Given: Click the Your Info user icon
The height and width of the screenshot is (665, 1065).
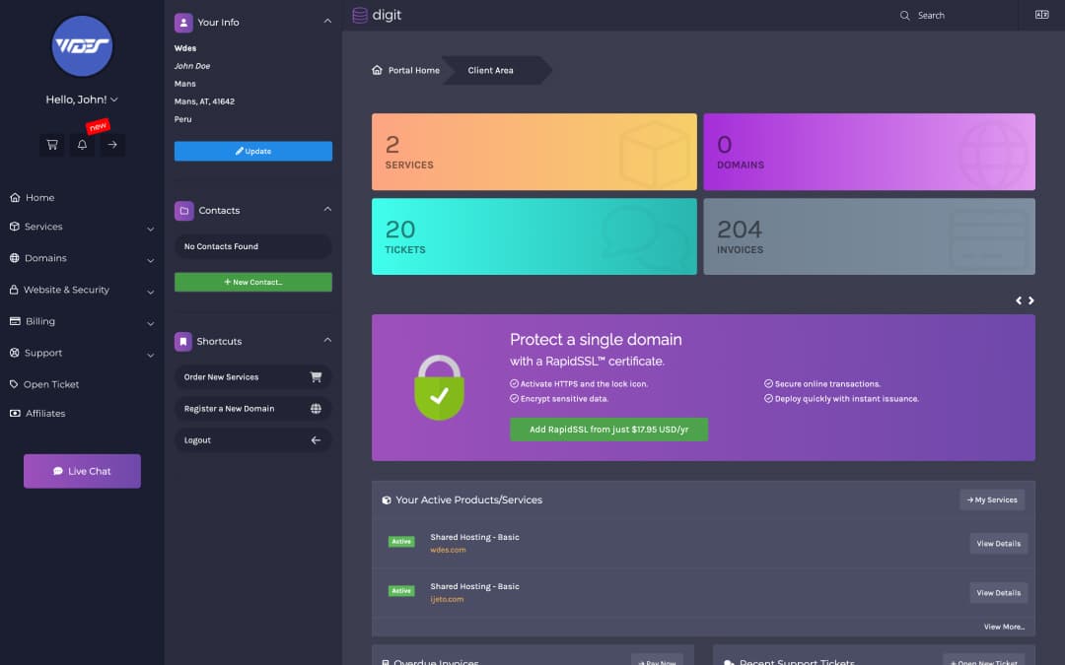Looking at the screenshot, I should (x=183, y=23).
